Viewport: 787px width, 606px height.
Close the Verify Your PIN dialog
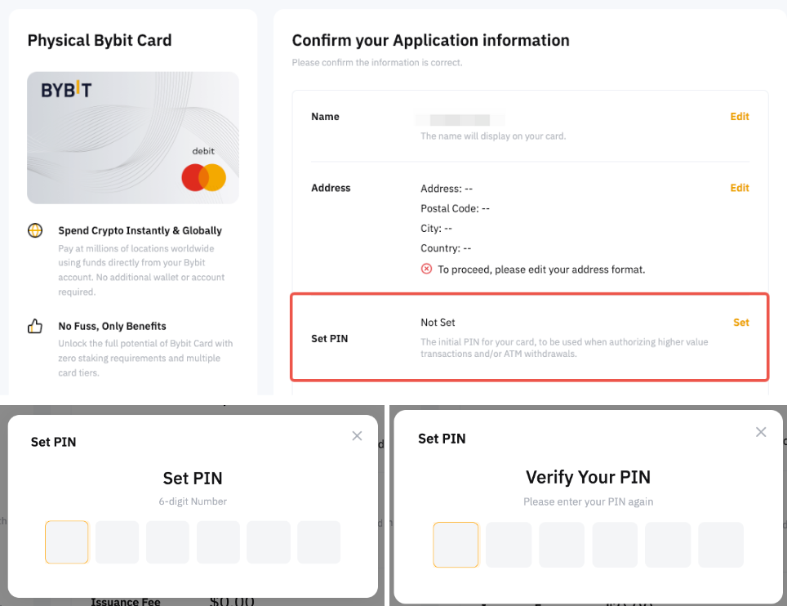pyautogui.click(x=761, y=432)
